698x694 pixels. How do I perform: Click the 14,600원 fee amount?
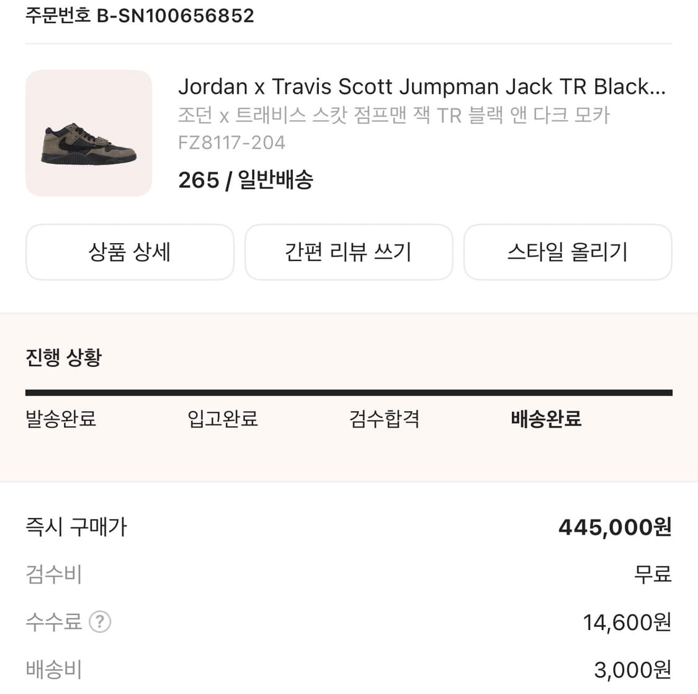click(627, 622)
